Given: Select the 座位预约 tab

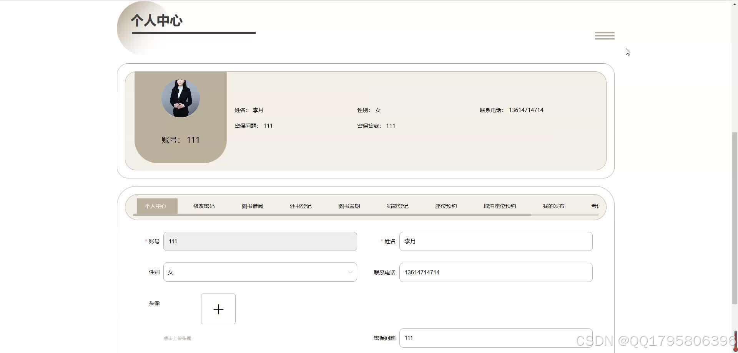Looking at the screenshot, I should point(446,206).
